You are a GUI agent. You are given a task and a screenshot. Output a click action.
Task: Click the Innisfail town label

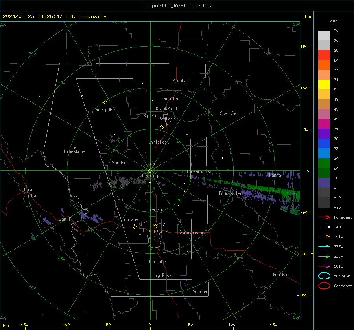[159, 142]
